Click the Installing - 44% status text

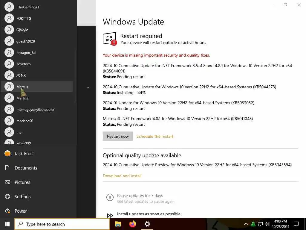point(131,93)
